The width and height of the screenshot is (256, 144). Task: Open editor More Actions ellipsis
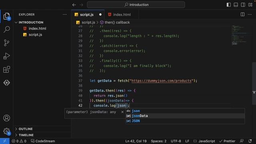250,14
